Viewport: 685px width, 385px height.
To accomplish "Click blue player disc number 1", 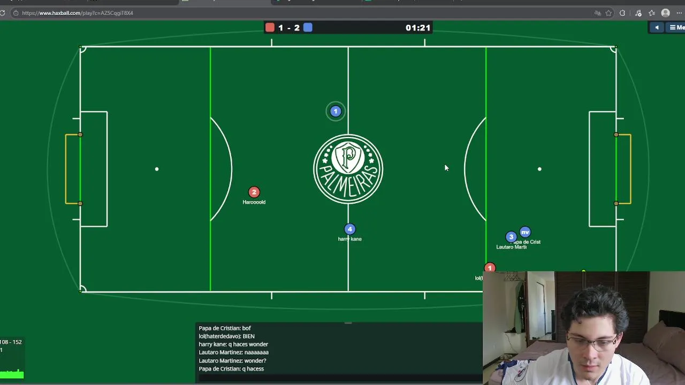I will click(336, 111).
